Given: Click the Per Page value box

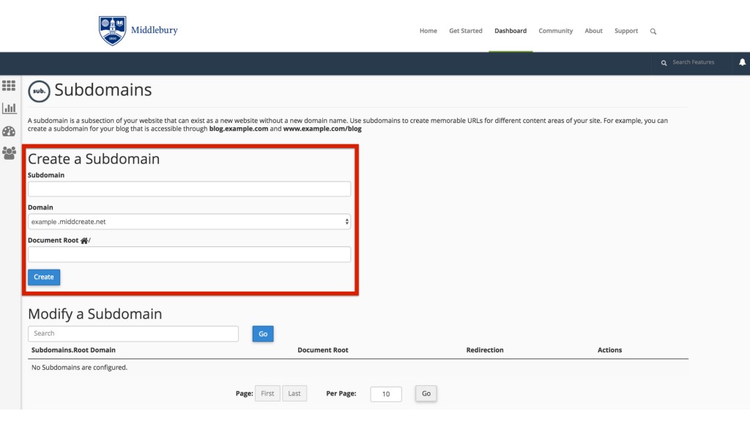Looking at the screenshot, I should coord(385,393).
